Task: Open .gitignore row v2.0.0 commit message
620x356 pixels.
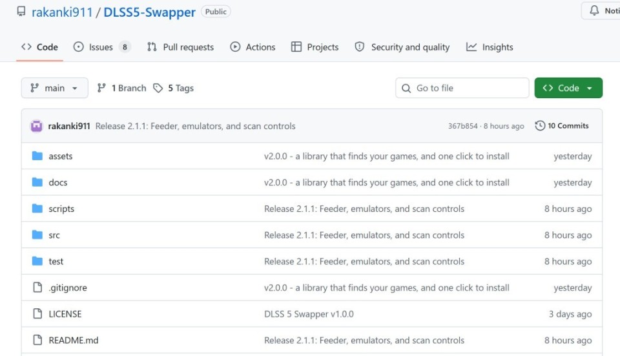Action: point(387,288)
